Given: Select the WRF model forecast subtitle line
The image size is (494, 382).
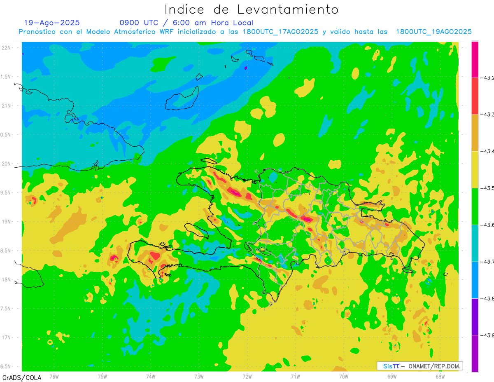Looking at the screenshot, I should coord(245,32).
